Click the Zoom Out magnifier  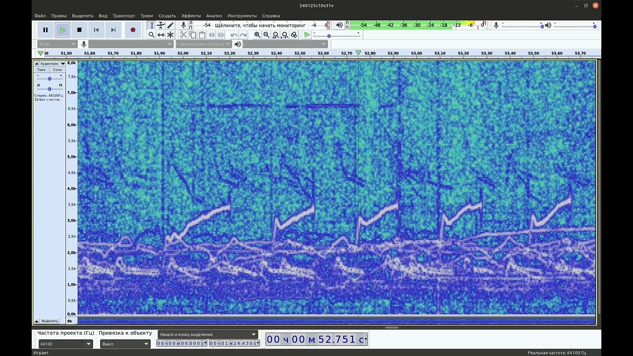pyautogui.click(x=267, y=35)
